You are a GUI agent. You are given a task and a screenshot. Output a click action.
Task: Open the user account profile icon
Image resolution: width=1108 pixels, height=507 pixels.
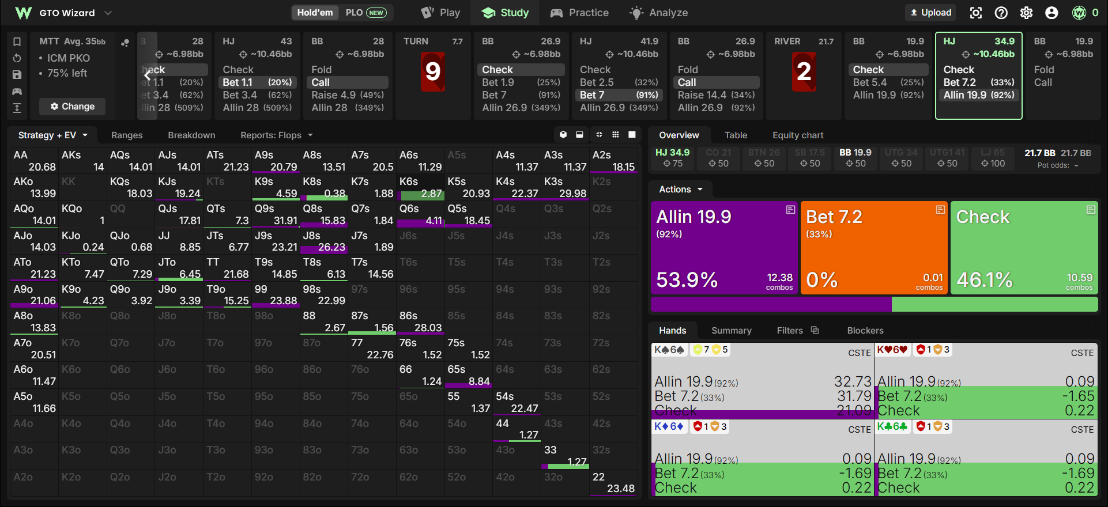click(x=1052, y=13)
